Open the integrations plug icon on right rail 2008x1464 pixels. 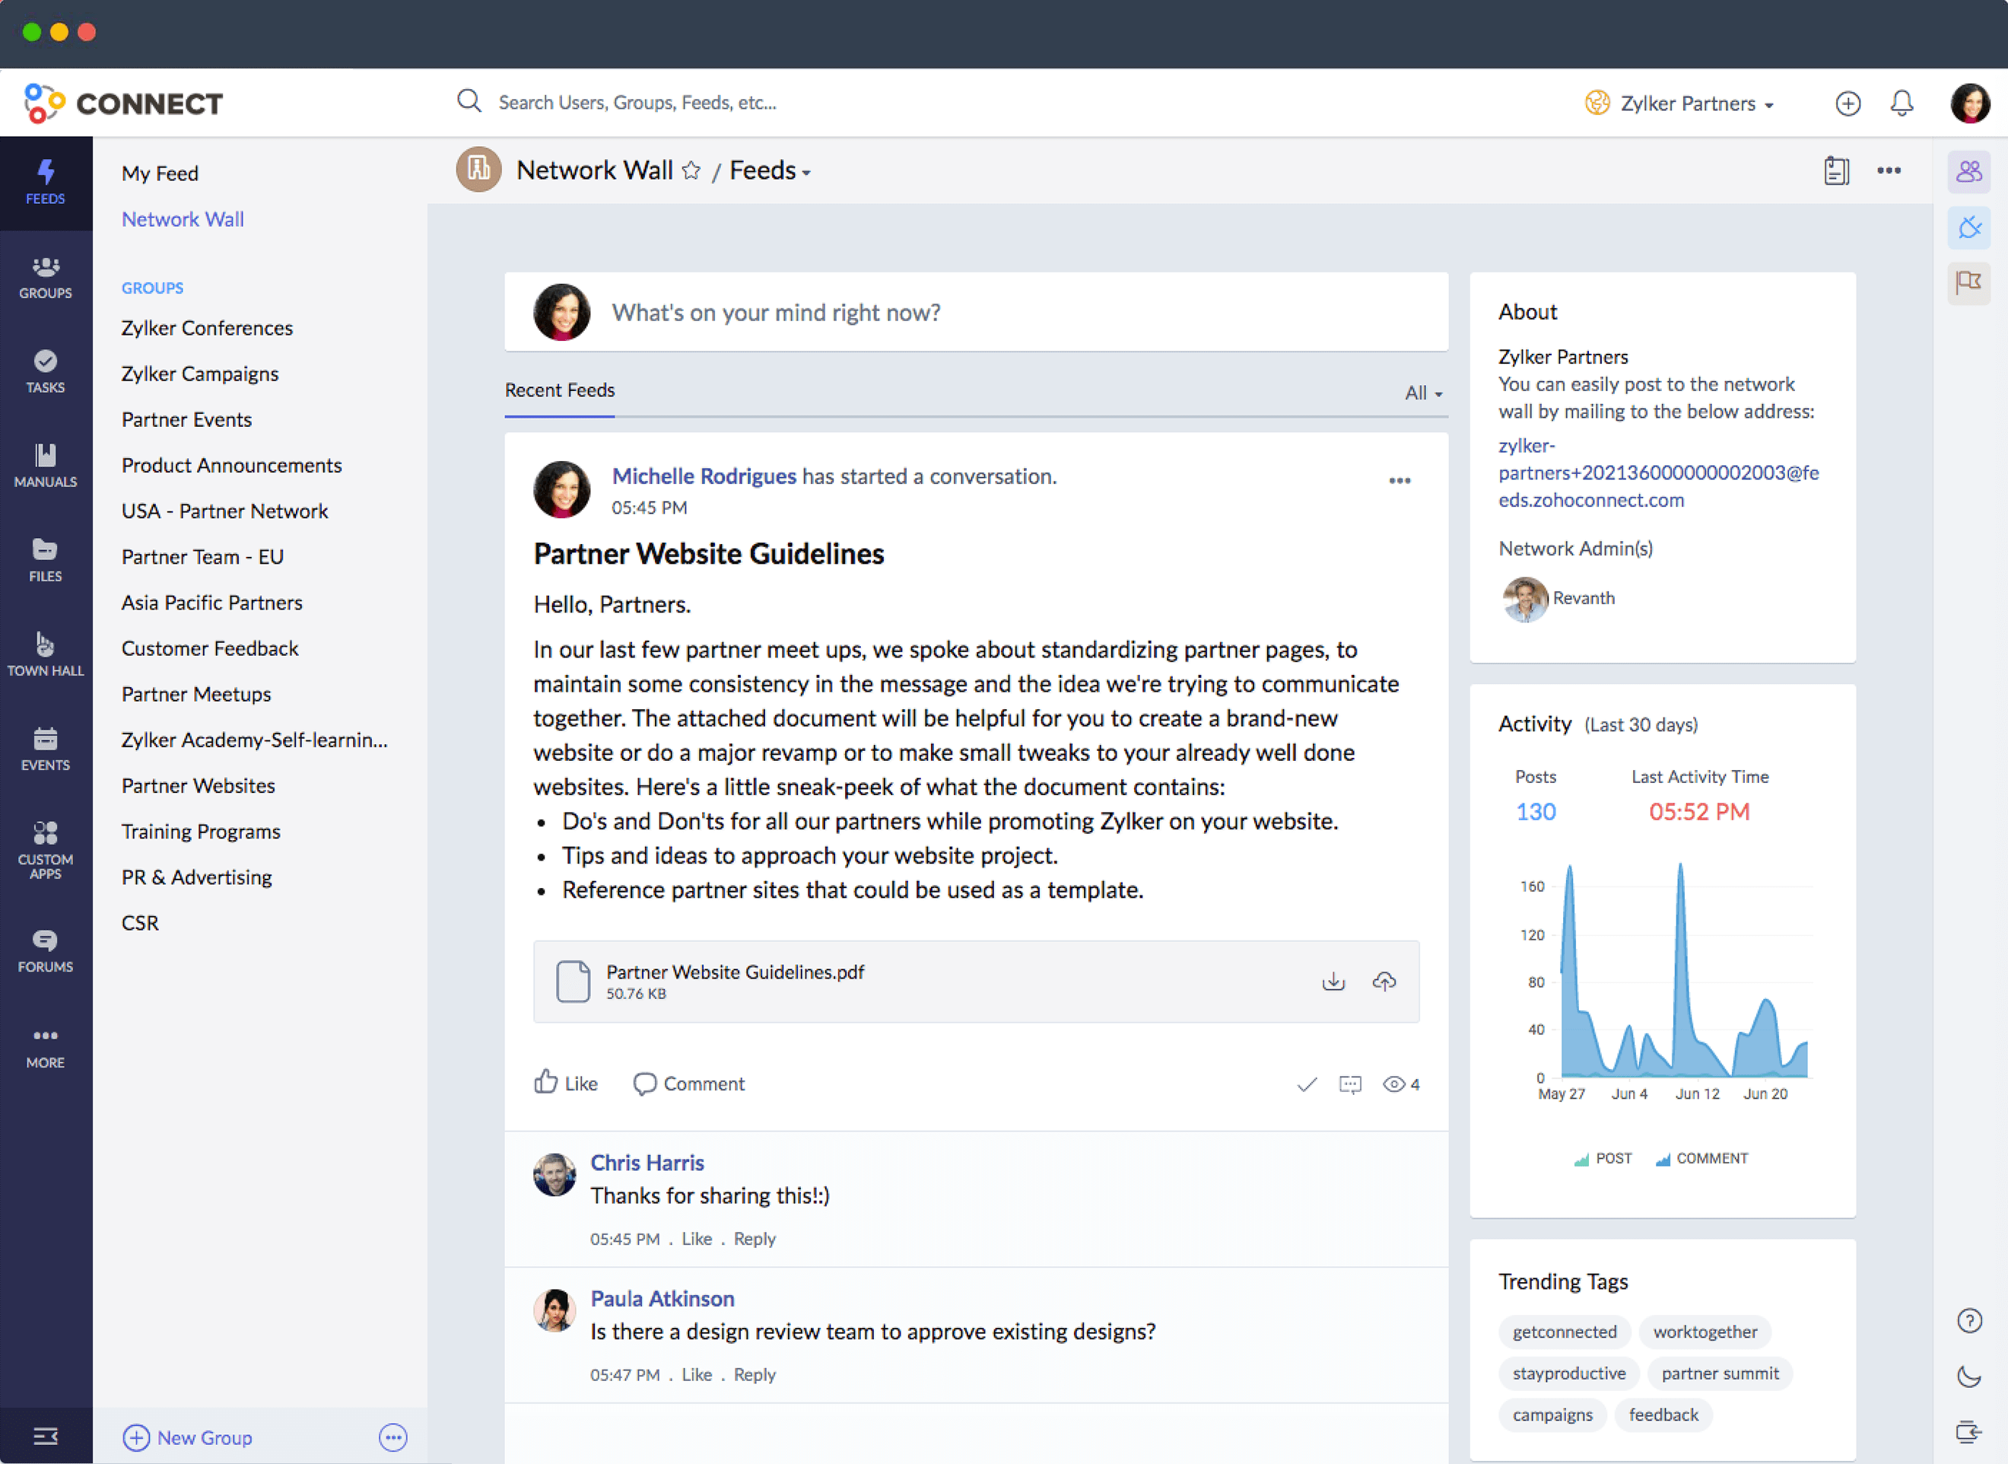point(1968,228)
